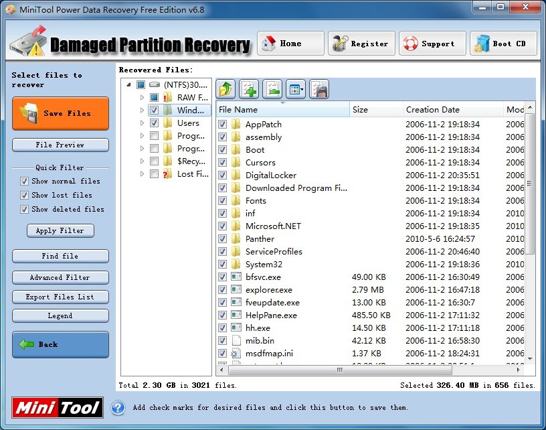Expand the $Recy... tree node

142,161
